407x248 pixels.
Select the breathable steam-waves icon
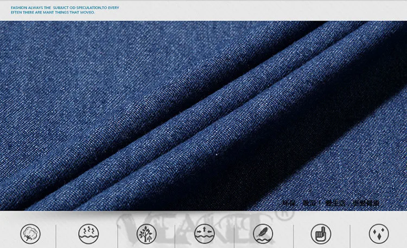(x=88, y=234)
